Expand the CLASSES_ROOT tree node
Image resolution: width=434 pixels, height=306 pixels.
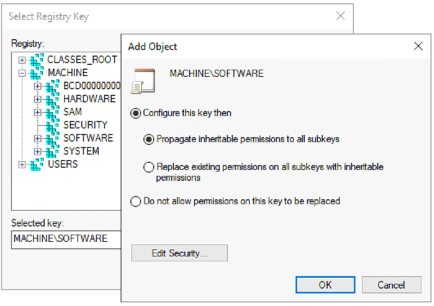tap(22, 60)
